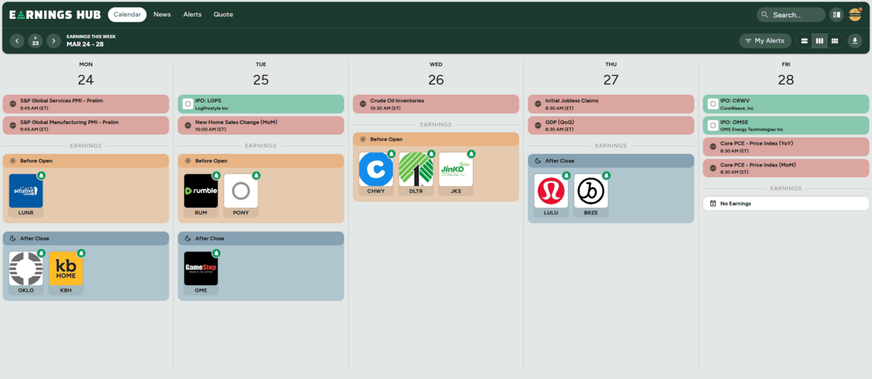Viewport: 872px width, 379px height.
Task: Toggle alert bell on OKLO
Action: click(x=41, y=253)
